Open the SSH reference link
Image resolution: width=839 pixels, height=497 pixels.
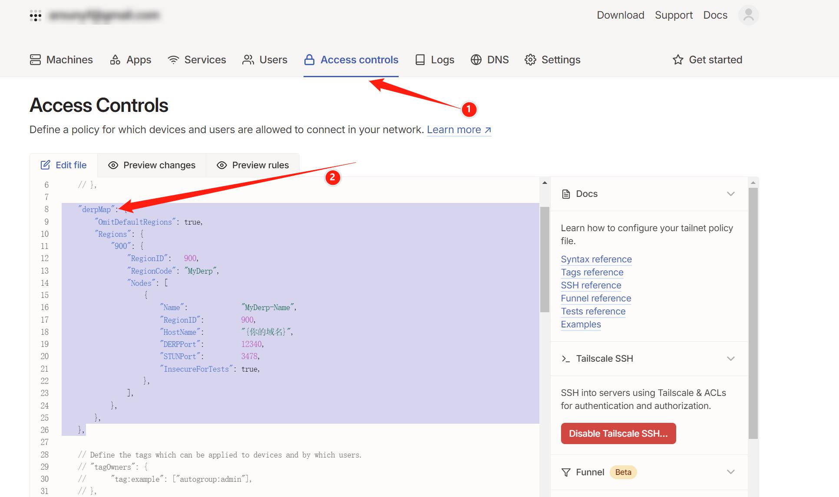click(591, 285)
